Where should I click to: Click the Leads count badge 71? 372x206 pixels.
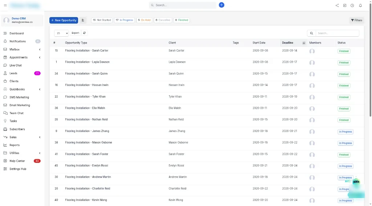37,73
